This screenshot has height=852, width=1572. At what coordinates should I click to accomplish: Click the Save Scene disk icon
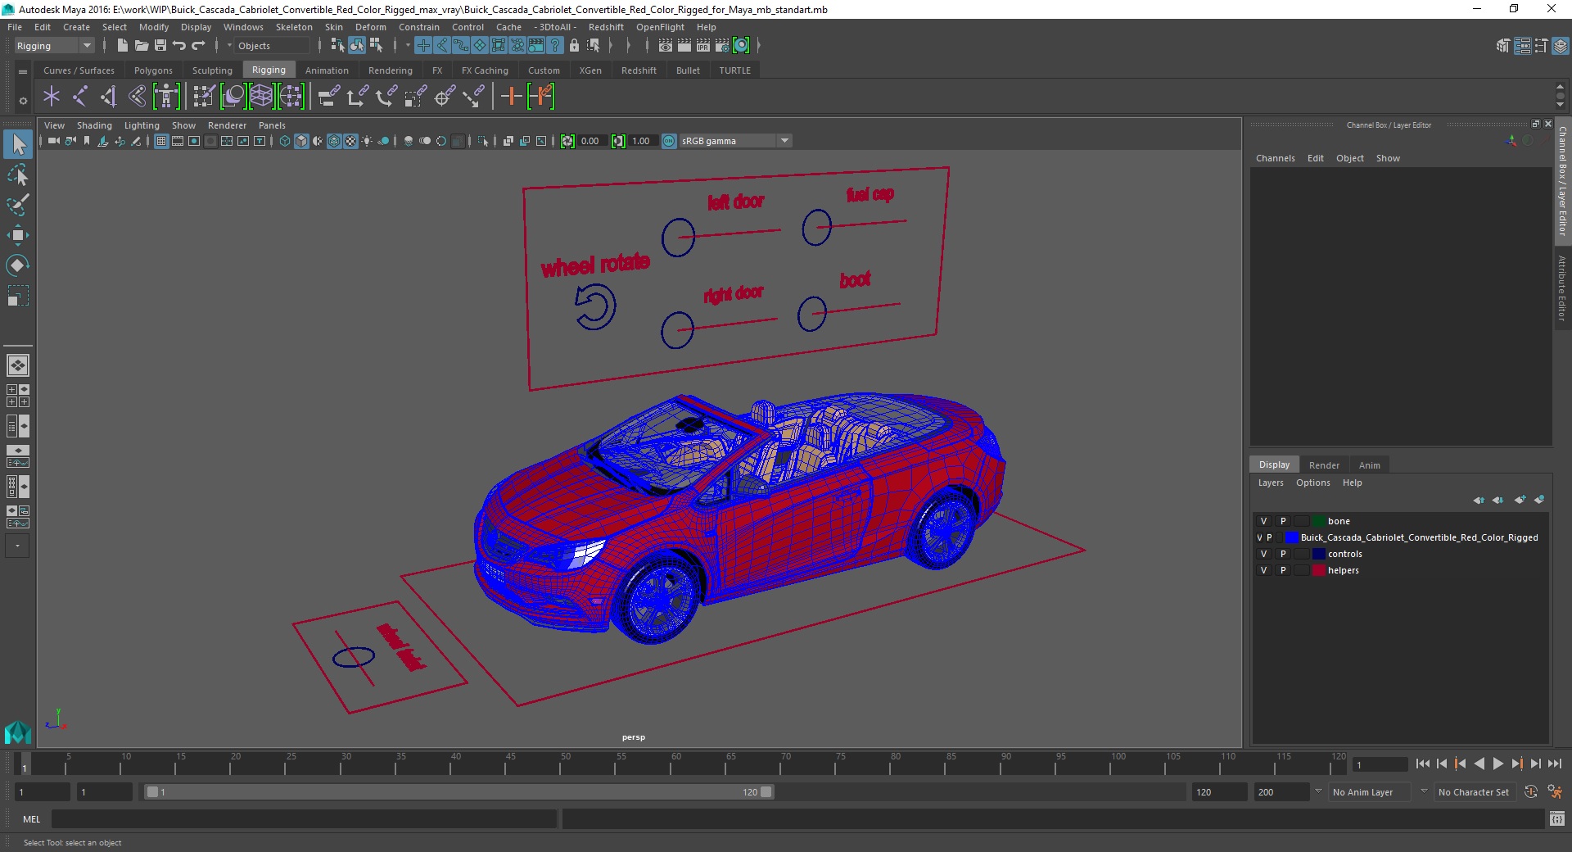160,45
